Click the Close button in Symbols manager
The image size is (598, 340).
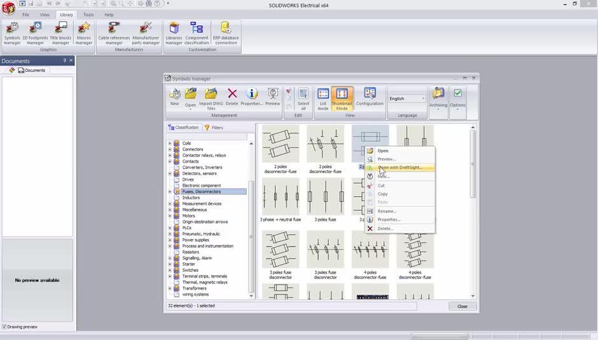[x=462, y=306]
